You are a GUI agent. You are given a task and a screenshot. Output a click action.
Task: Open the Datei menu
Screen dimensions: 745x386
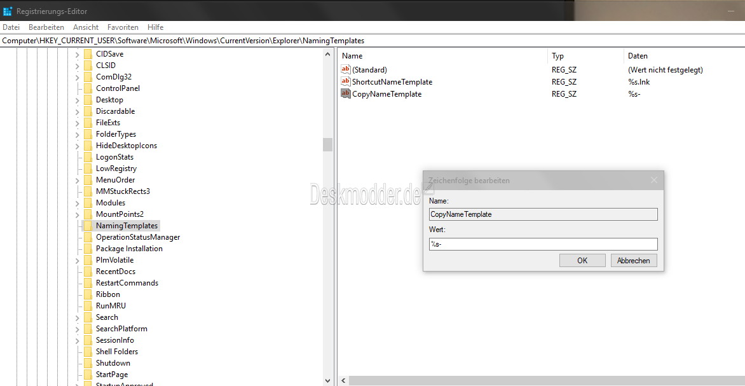[x=11, y=27]
